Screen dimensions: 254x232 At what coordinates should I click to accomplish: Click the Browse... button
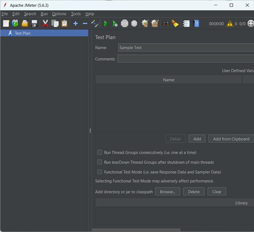coord(168,192)
